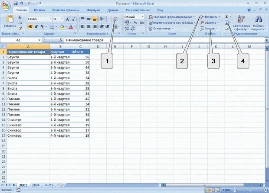Switch to Page Layout view in status bar

click(x=213, y=190)
